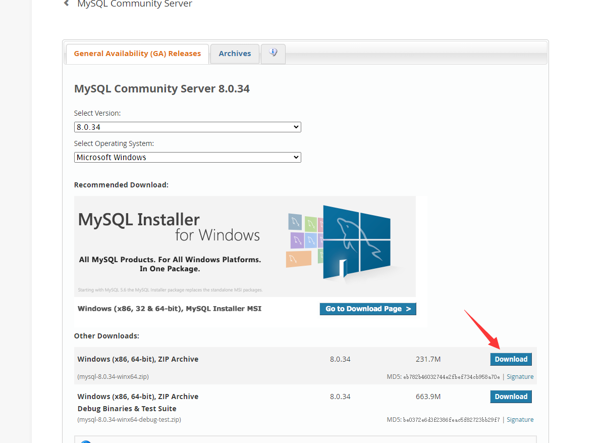
Task: Open the Select Operating System dropdown
Action: 187,158
